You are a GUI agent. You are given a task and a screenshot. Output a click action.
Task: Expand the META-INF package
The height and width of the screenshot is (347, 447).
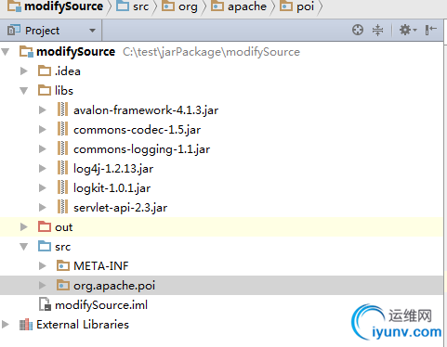pyautogui.click(x=43, y=266)
